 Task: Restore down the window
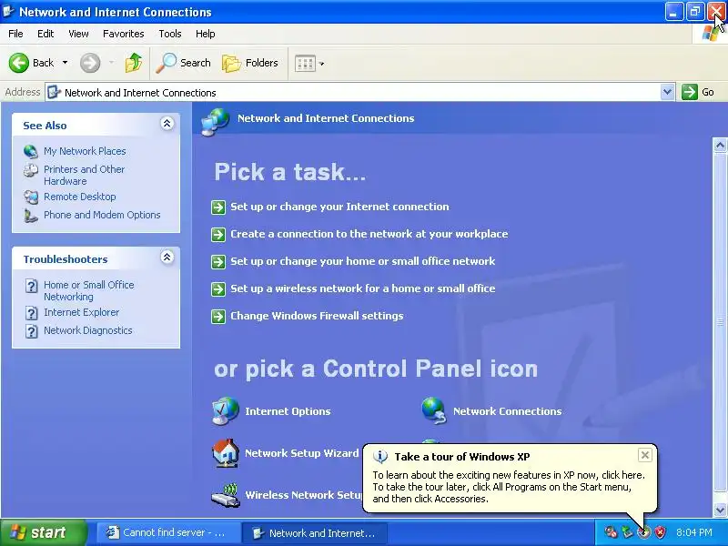695,11
